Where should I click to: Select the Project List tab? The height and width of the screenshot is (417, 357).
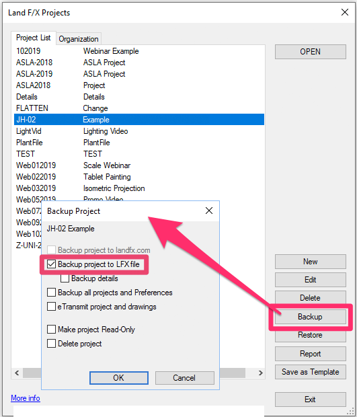coord(33,38)
